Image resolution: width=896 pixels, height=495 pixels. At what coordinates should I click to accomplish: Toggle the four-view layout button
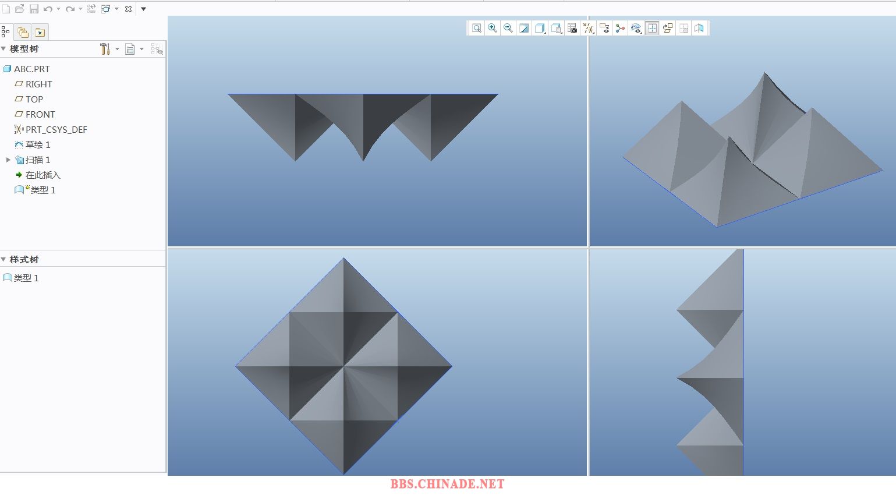[x=652, y=28]
